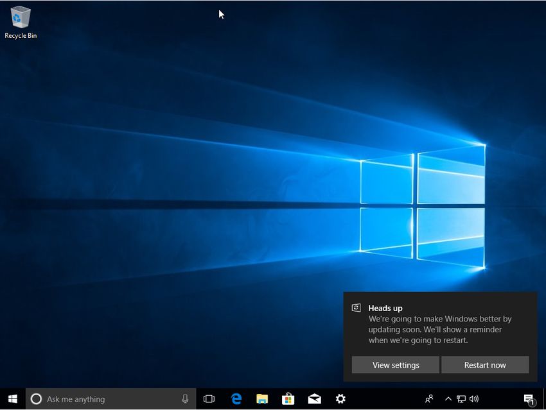Activate the Cortana microphone icon
The width and height of the screenshot is (546, 410).
click(185, 399)
